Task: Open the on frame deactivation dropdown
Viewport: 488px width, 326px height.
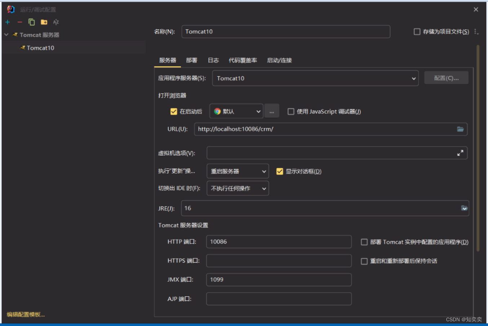Action: 238,188
